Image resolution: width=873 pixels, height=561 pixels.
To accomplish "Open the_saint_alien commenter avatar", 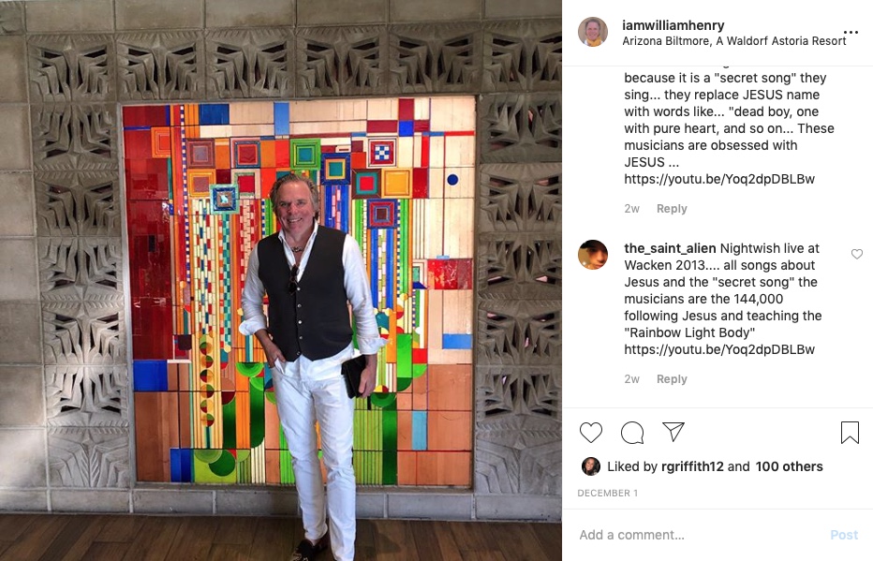I will [593, 255].
